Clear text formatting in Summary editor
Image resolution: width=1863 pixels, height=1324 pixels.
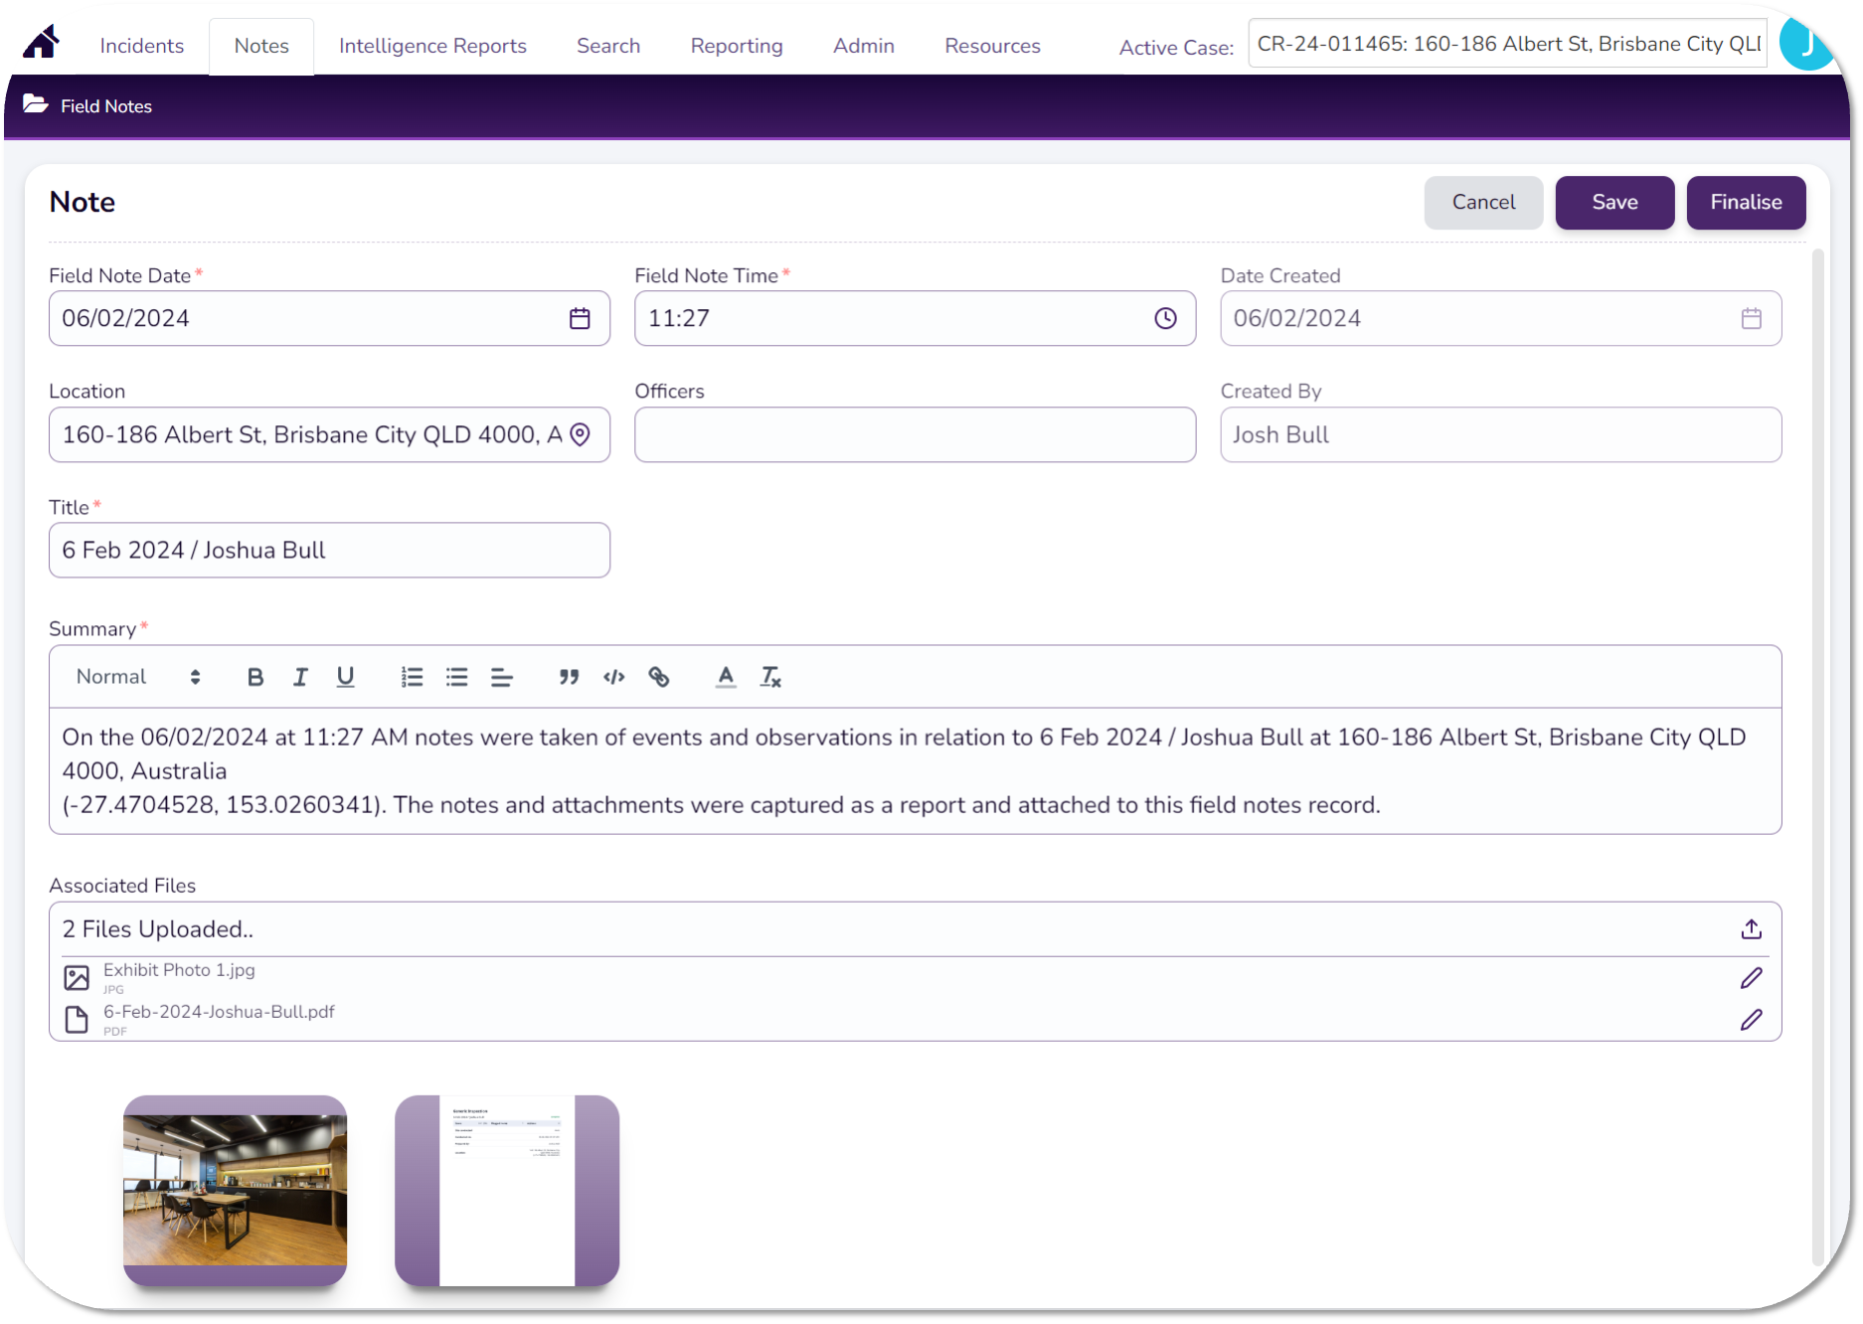(x=770, y=677)
